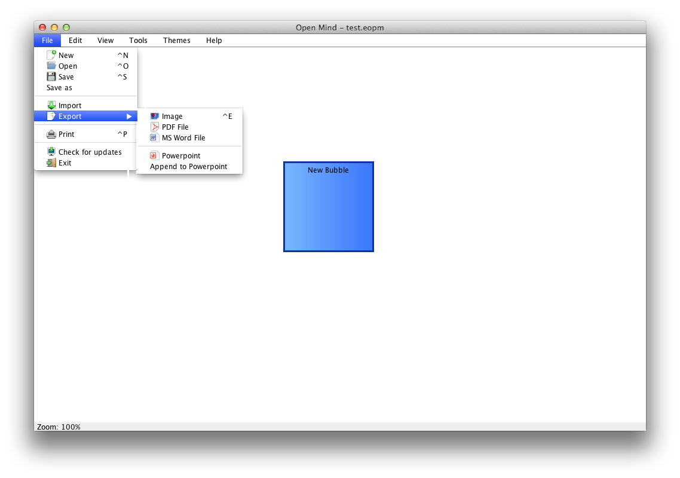The image size is (680, 478).
Task: Click the Check for updates icon
Action: tap(51, 151)
